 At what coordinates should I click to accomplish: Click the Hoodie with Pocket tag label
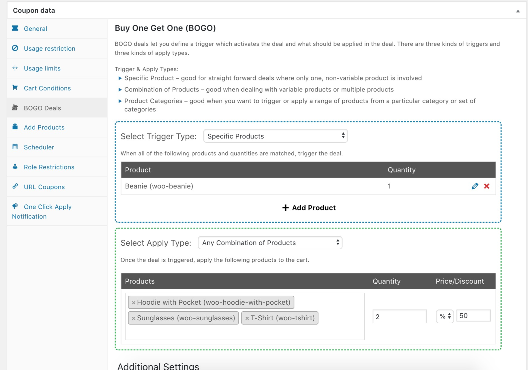(x=214, y=302)
